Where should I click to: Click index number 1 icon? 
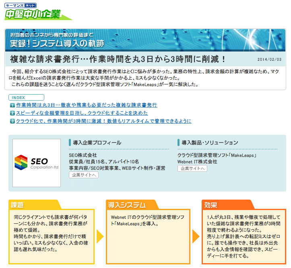[x=12, y=105]
